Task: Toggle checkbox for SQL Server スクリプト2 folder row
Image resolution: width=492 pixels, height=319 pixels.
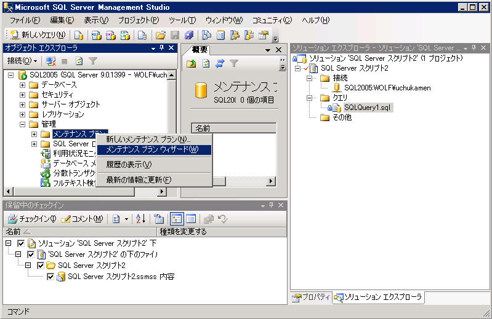Action: point(41,266)
